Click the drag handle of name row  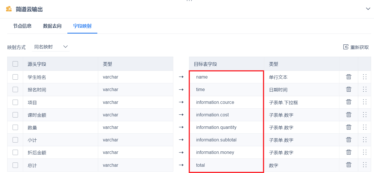point(365,77)
